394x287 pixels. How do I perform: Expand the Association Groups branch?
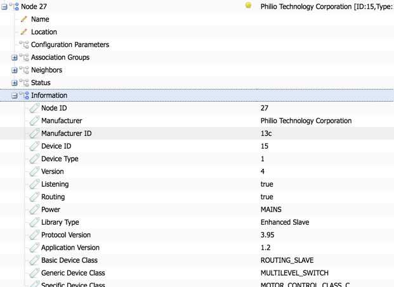15,58
